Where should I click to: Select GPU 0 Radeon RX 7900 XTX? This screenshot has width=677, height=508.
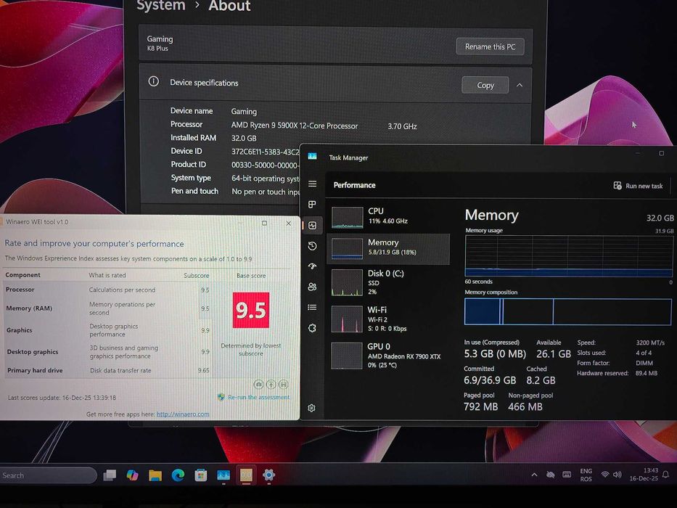389,356
